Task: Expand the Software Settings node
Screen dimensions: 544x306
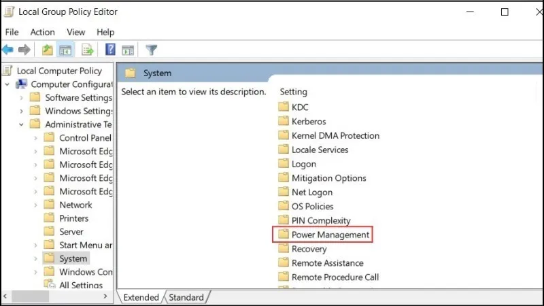Action: [x=21, y=98]
